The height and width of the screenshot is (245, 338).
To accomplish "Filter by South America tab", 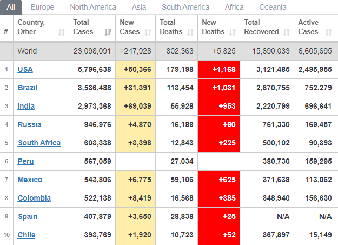I will (x=185, y=7).
